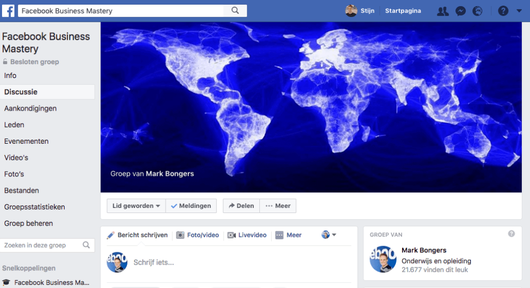
Task: Click the video camera Livevideo icon
Action: point(231,235)
